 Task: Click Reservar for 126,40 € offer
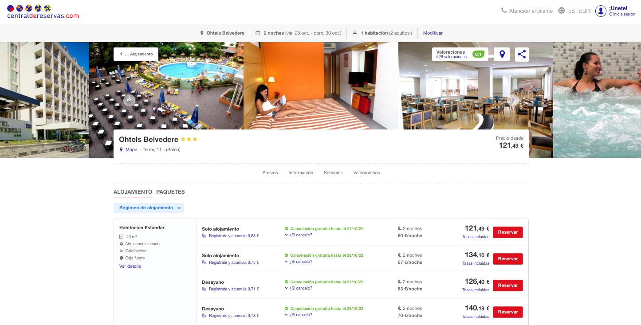coord(508,286)
